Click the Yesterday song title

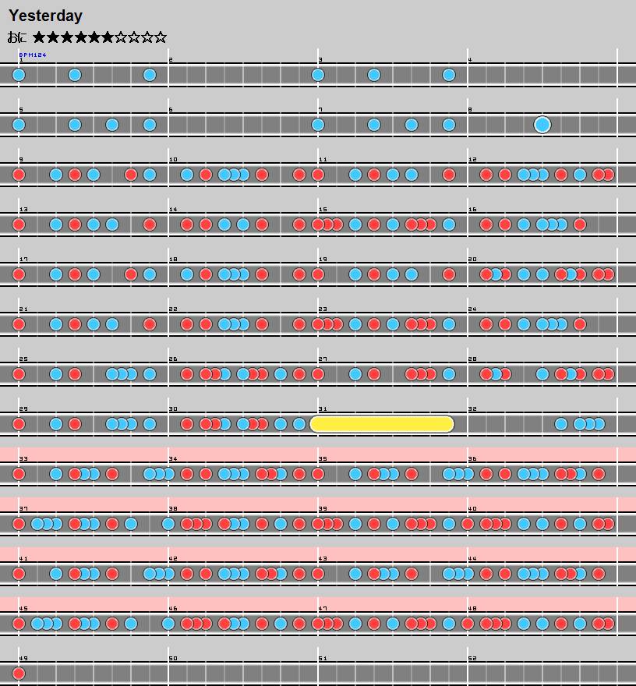(x=45, y=16)
